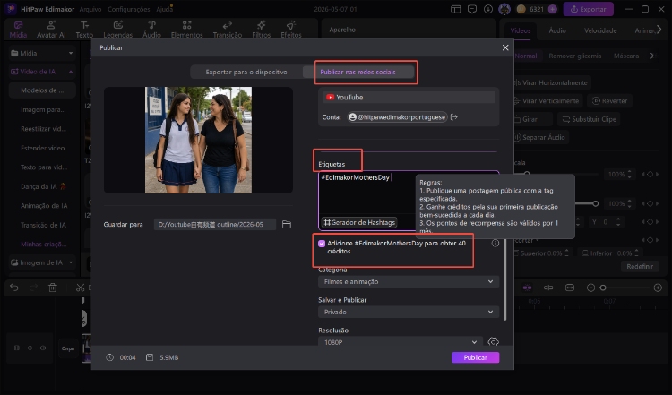Screen dimensions: 672x395
Task: Click Substituir Clipe button
Action: [590, 119]
